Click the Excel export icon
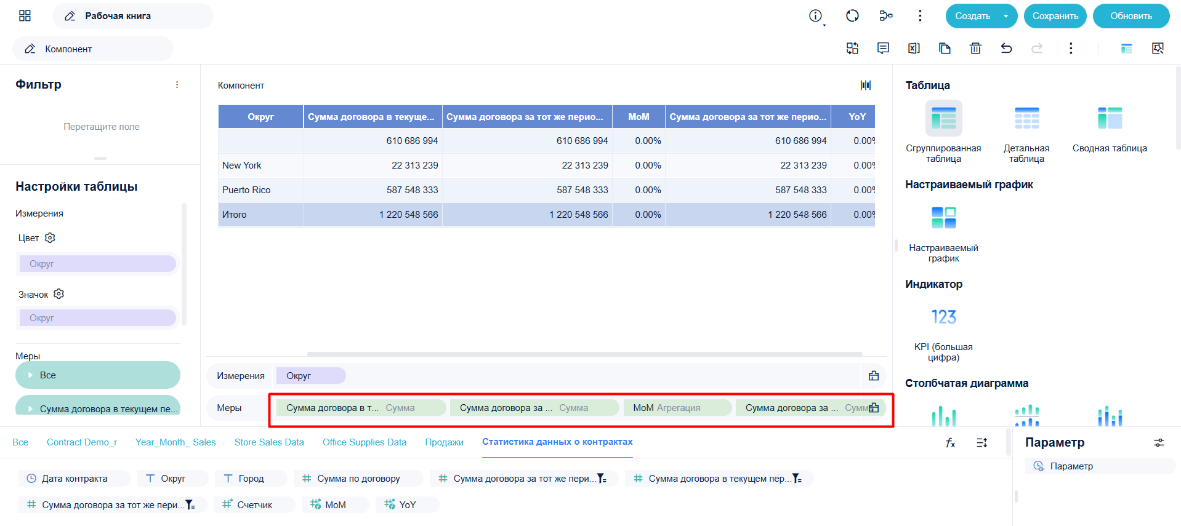1181x526 pixels. (914, 48)
